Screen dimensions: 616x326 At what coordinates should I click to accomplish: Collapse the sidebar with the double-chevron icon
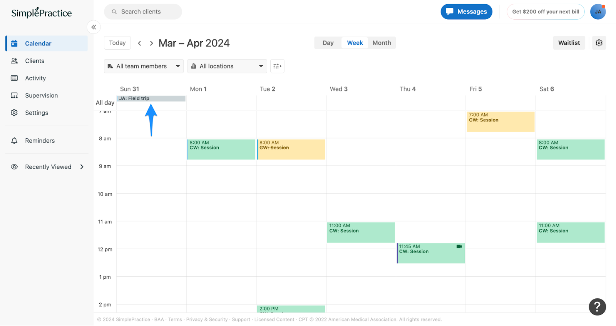pos(94,27)
